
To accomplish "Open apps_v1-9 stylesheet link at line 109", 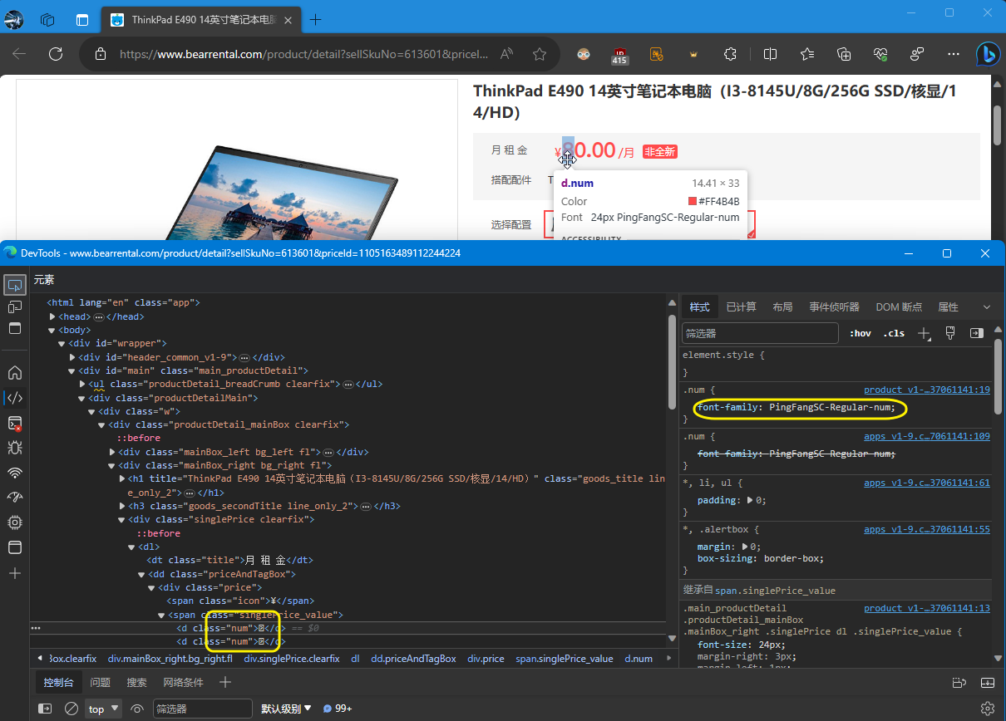I will (926, 436).
